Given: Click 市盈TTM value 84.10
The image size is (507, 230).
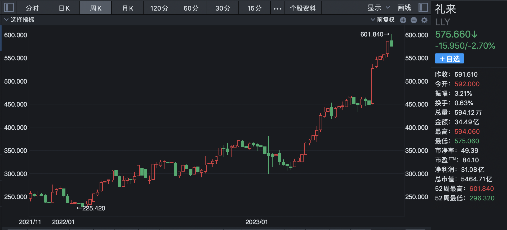Looking at the screenshot, I should (x=471, y=160).
